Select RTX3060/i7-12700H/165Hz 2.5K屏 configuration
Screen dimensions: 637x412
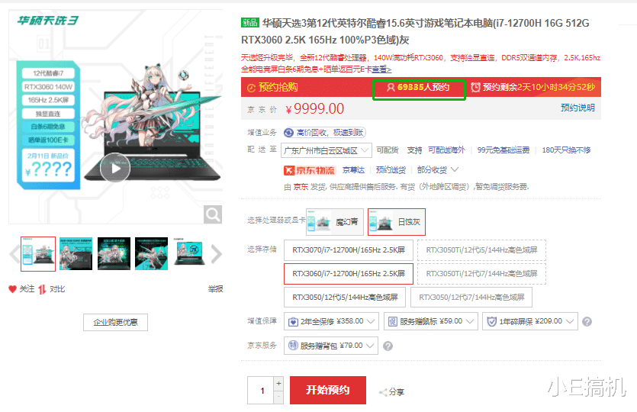(x=348, y=273)
